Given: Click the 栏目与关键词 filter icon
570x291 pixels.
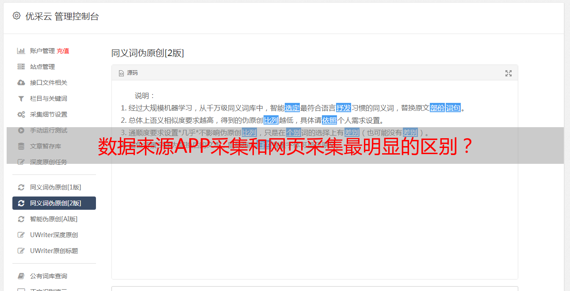Looking at the screenshot, I should (x=21, y=98).
